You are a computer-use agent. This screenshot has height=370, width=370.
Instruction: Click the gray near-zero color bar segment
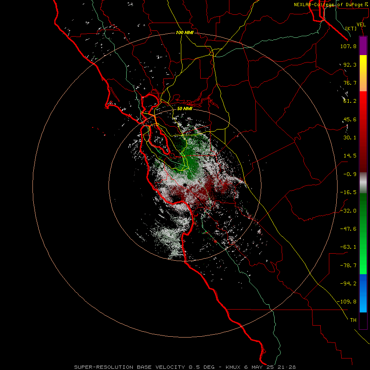tap(363, 183)
